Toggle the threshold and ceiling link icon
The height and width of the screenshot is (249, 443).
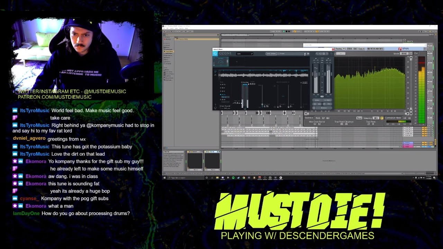(245, 109)
